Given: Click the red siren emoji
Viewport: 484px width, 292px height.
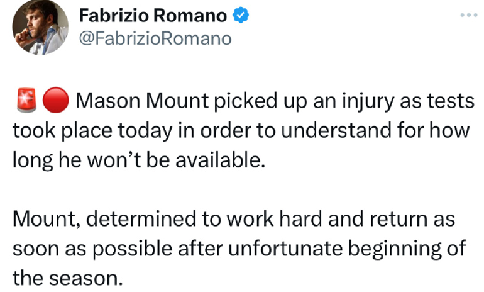Looking at the screenshot, I should click(x=26, y=100).
